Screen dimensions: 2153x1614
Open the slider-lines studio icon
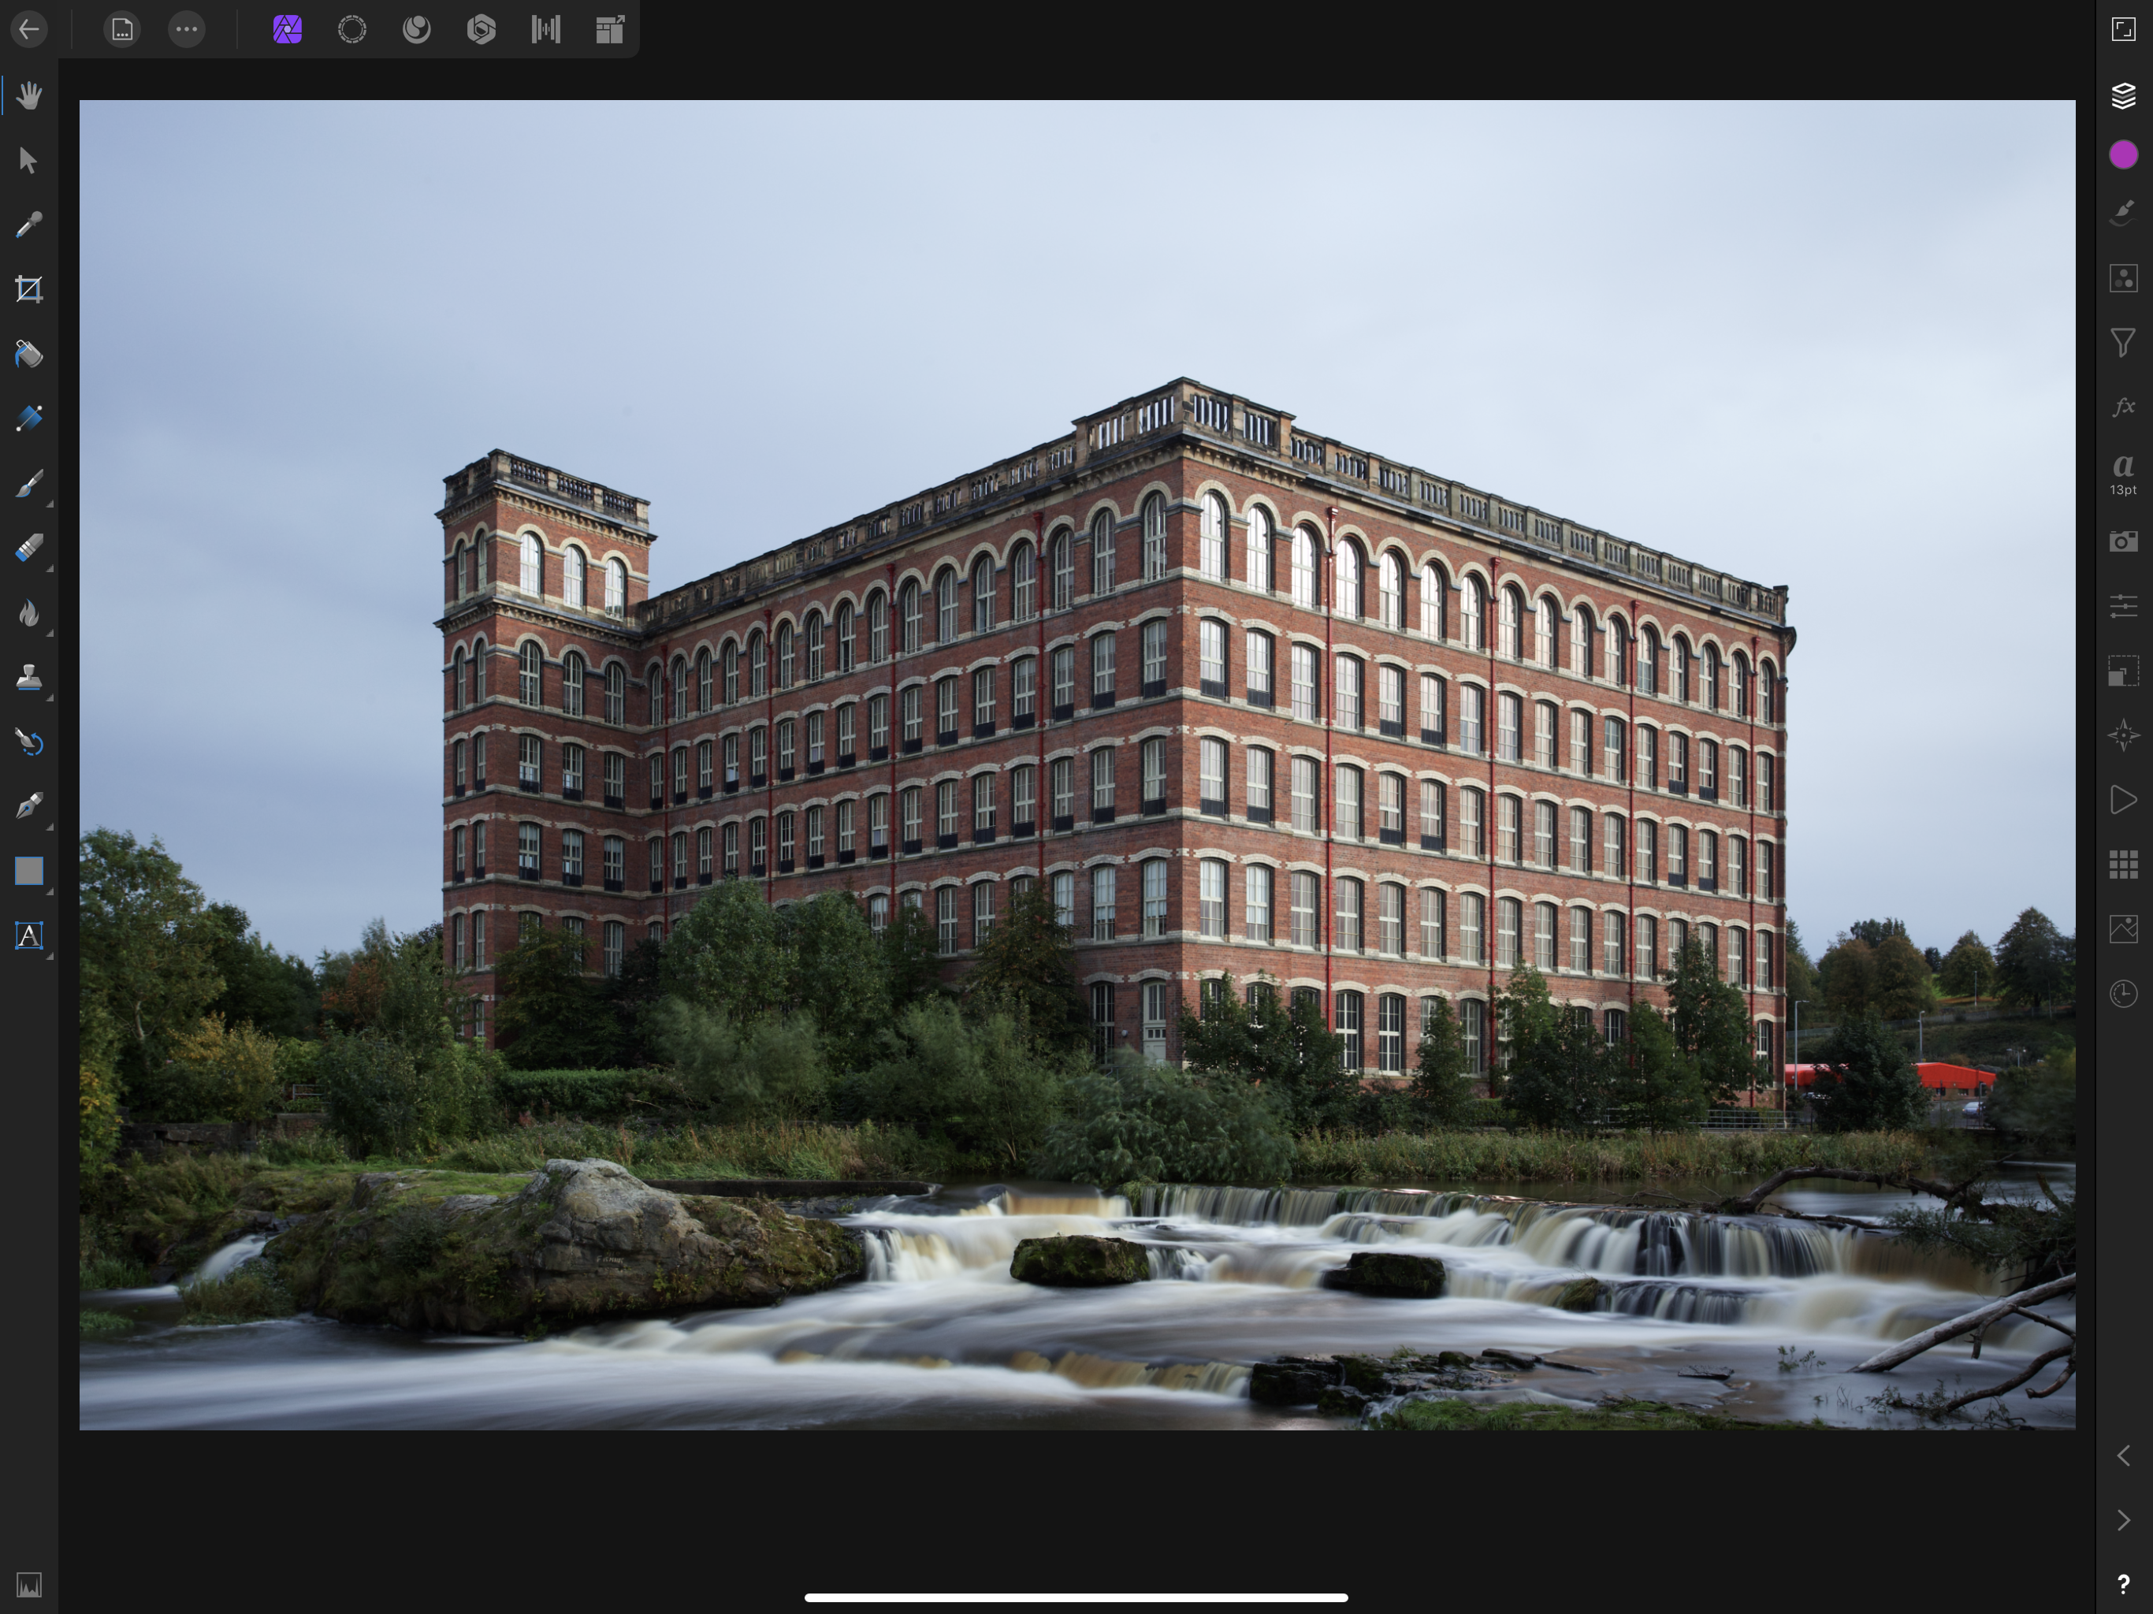2123,605
